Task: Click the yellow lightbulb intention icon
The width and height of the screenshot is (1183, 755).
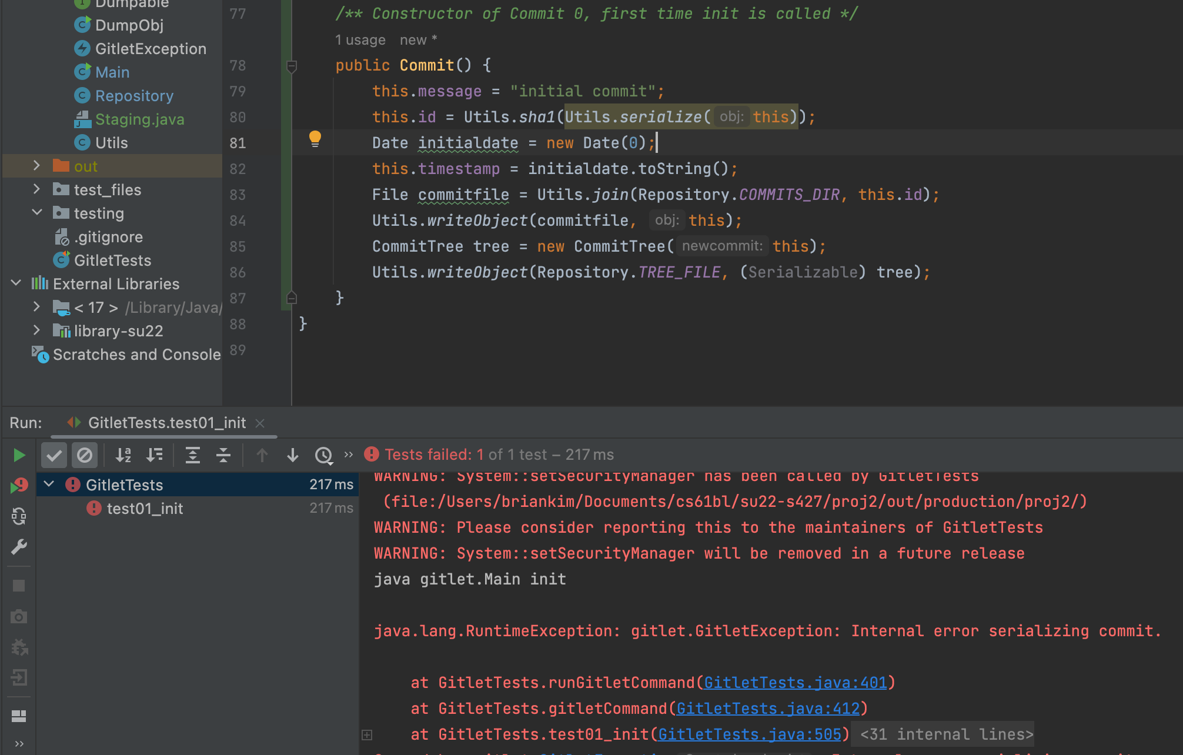Action: 315,139
